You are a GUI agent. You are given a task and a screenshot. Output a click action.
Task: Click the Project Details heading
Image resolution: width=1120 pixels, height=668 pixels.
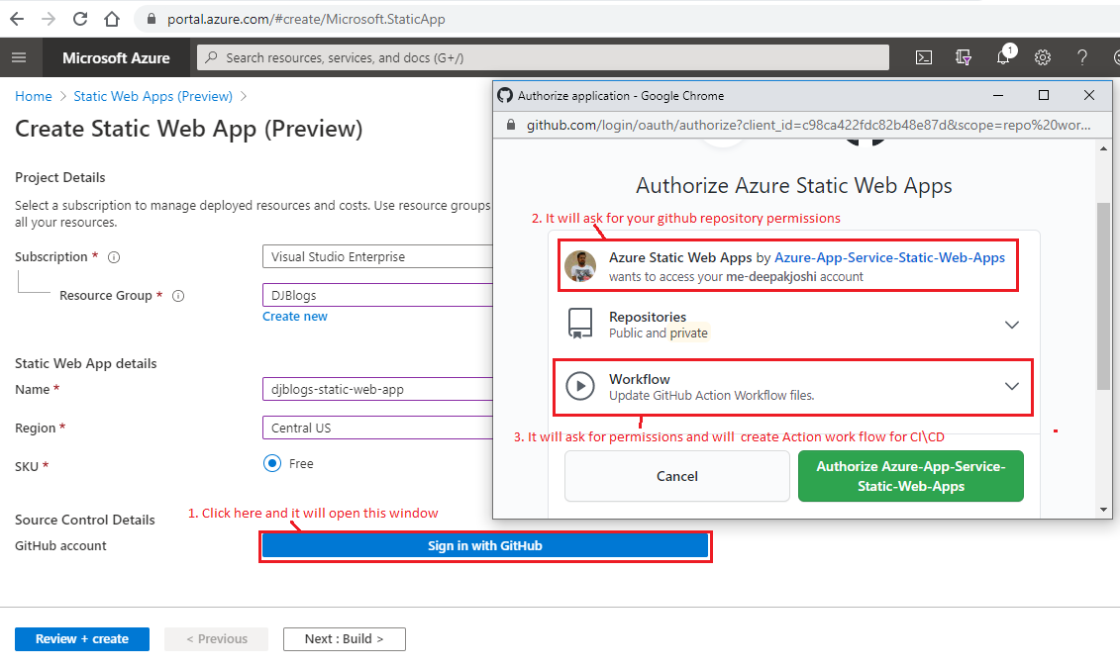(60, 178)
